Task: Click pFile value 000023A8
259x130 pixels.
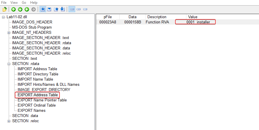Action: tap(108, 22)
